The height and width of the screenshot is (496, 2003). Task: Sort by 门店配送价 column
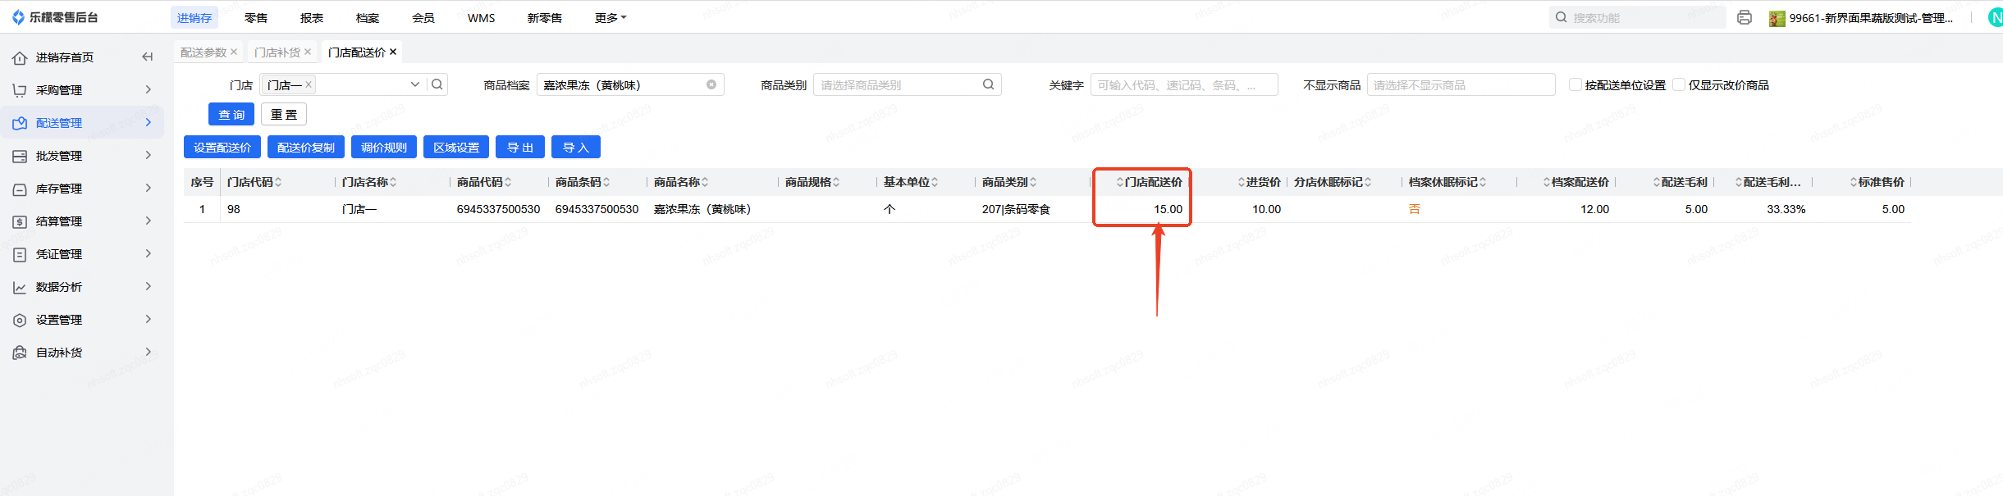1120,182
